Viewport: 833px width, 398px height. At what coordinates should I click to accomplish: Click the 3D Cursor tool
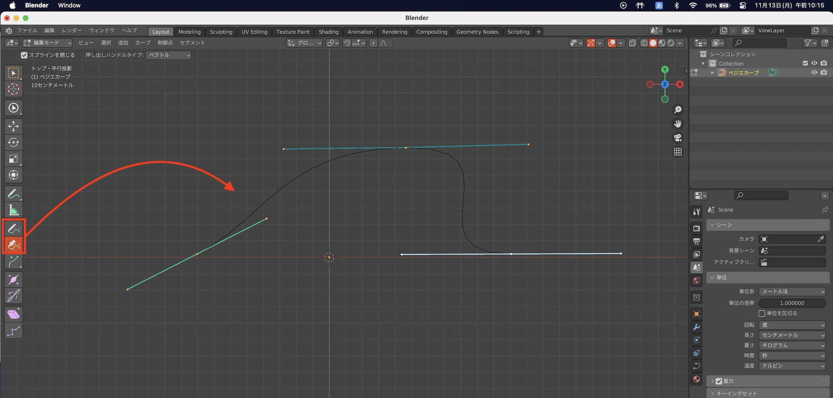[14, 89]
